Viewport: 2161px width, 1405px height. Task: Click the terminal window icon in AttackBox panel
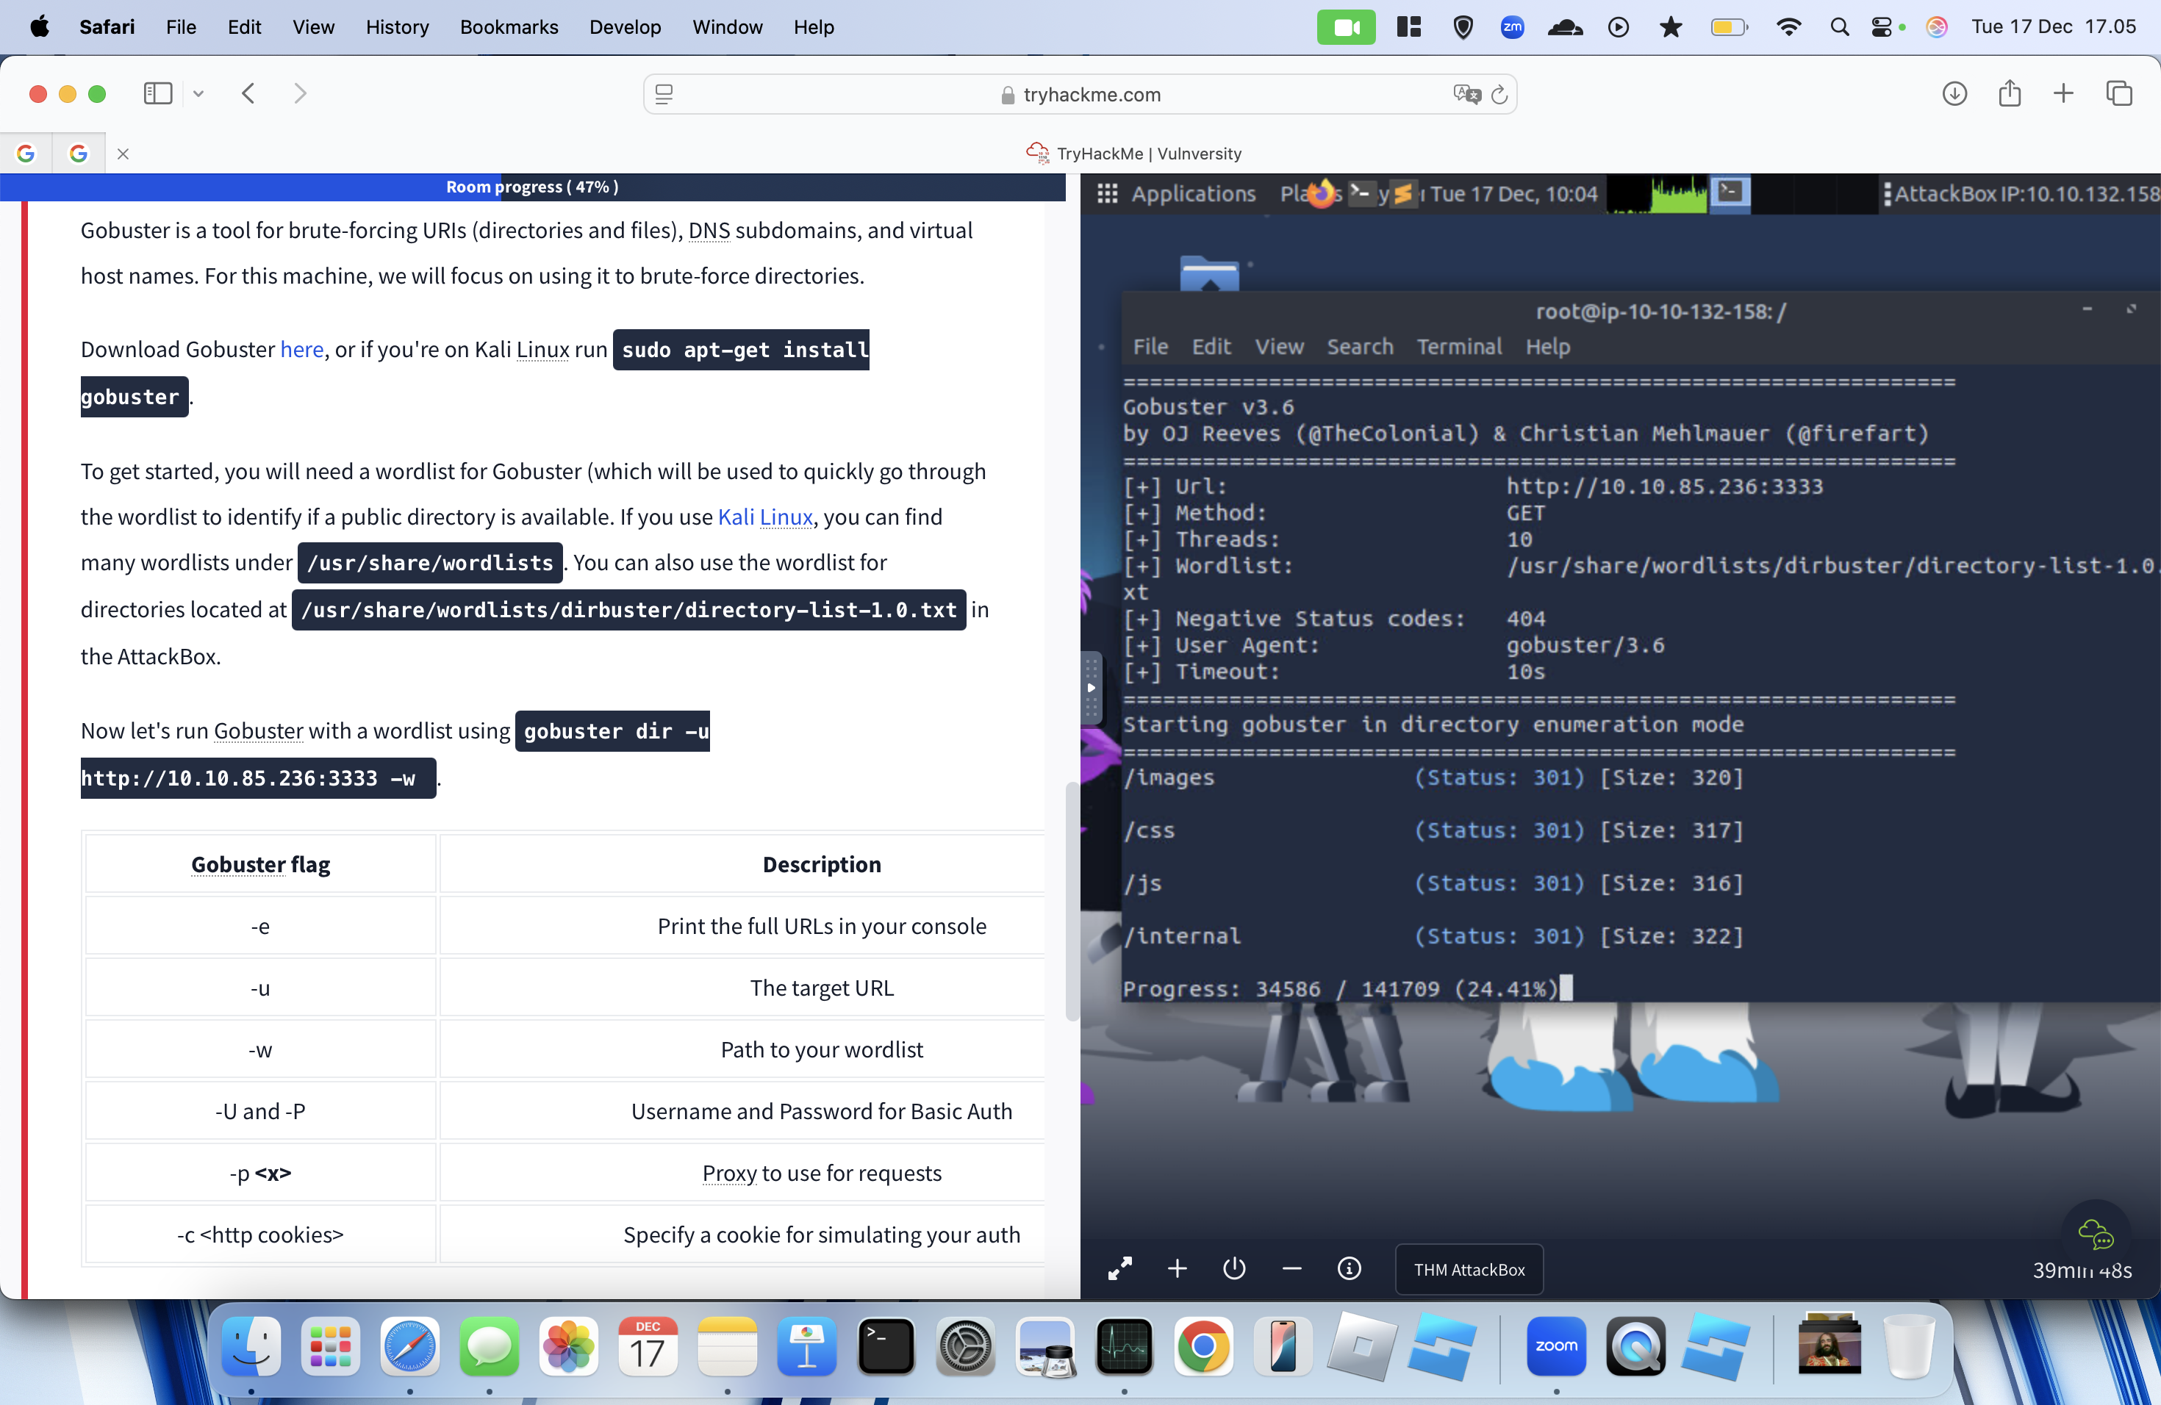1730,193
